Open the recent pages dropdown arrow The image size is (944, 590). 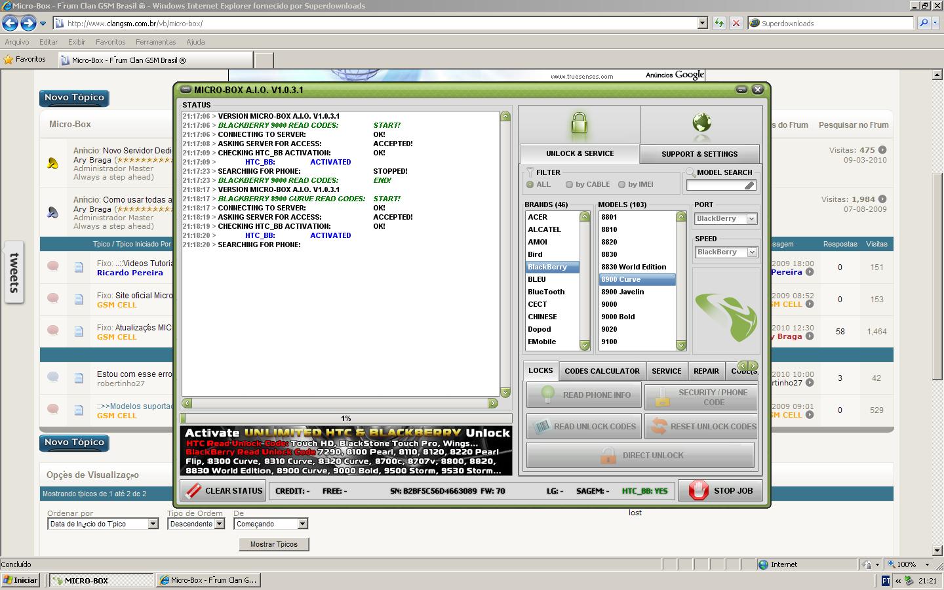(x=43, y=24)
